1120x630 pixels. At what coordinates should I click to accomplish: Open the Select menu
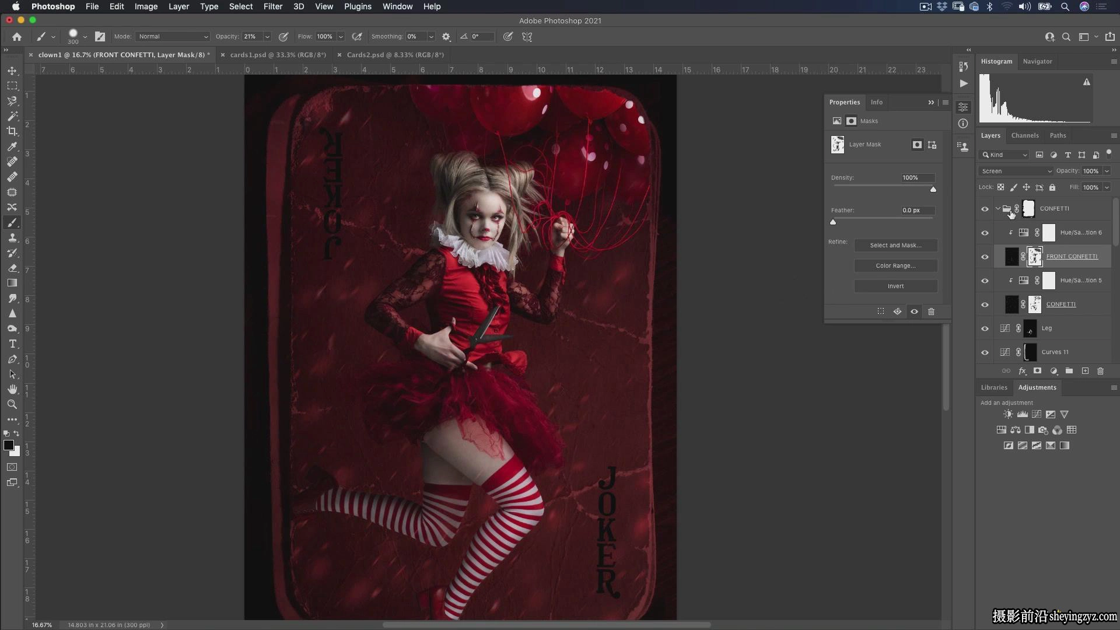(x=240, y=6)
